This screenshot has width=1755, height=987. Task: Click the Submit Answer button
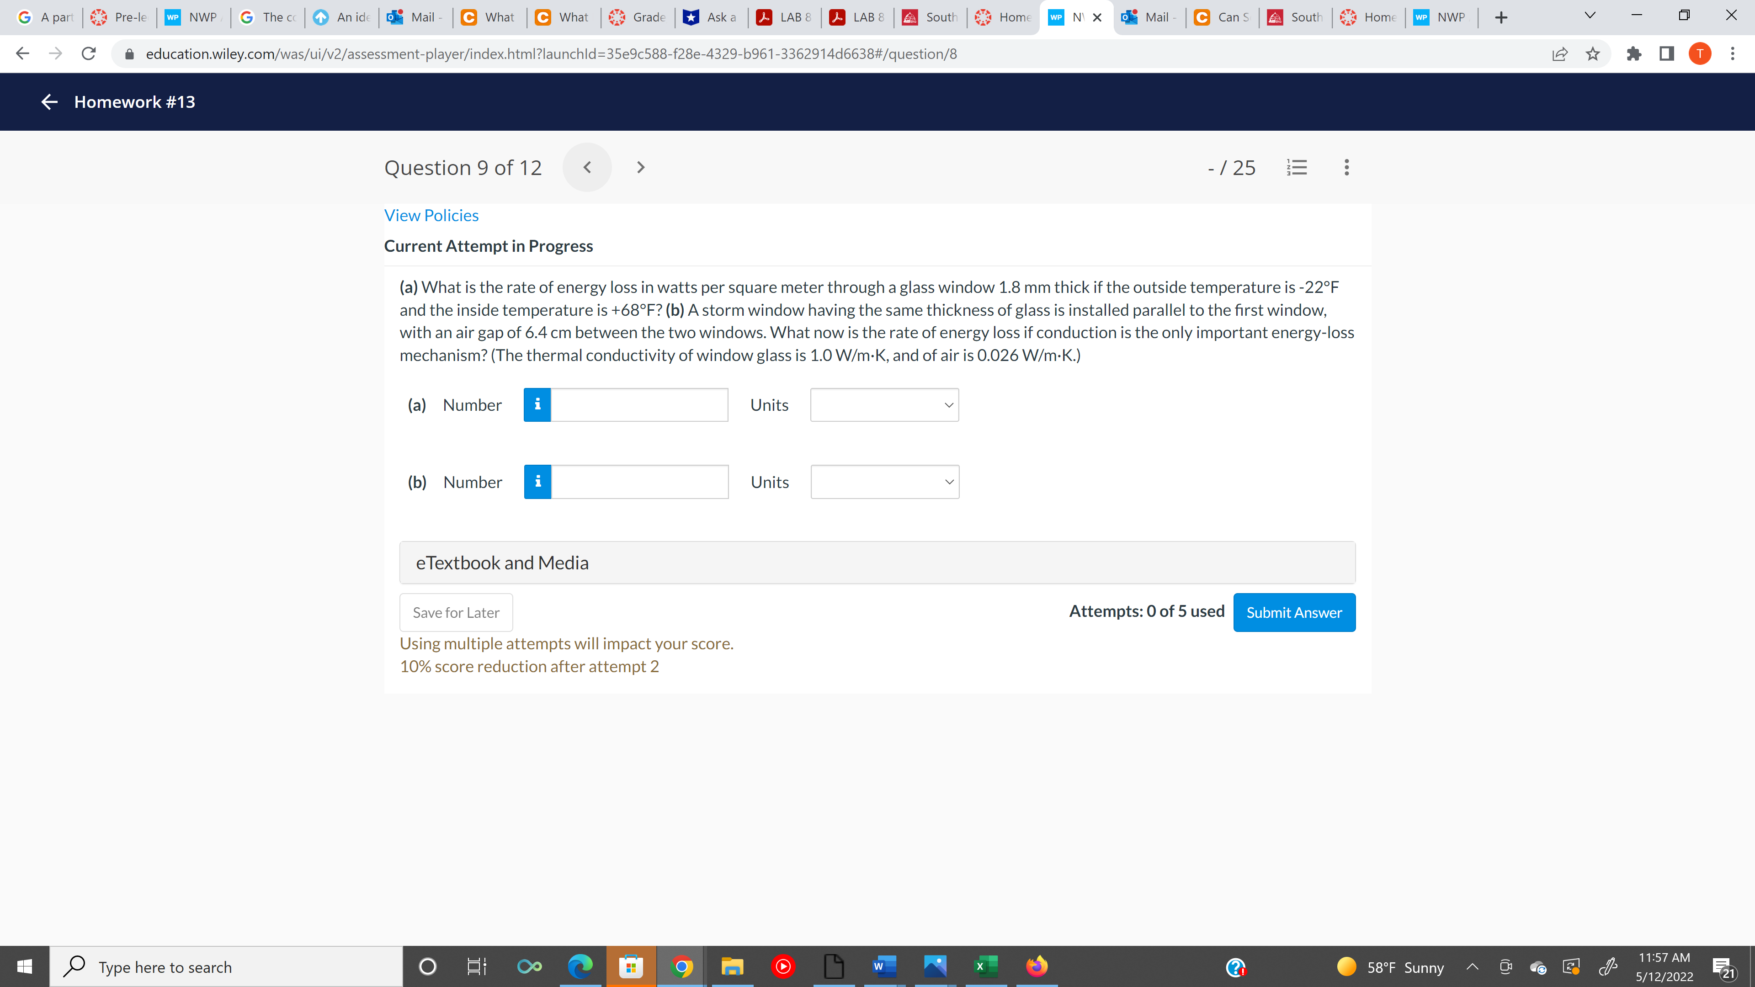(1294, 612)
